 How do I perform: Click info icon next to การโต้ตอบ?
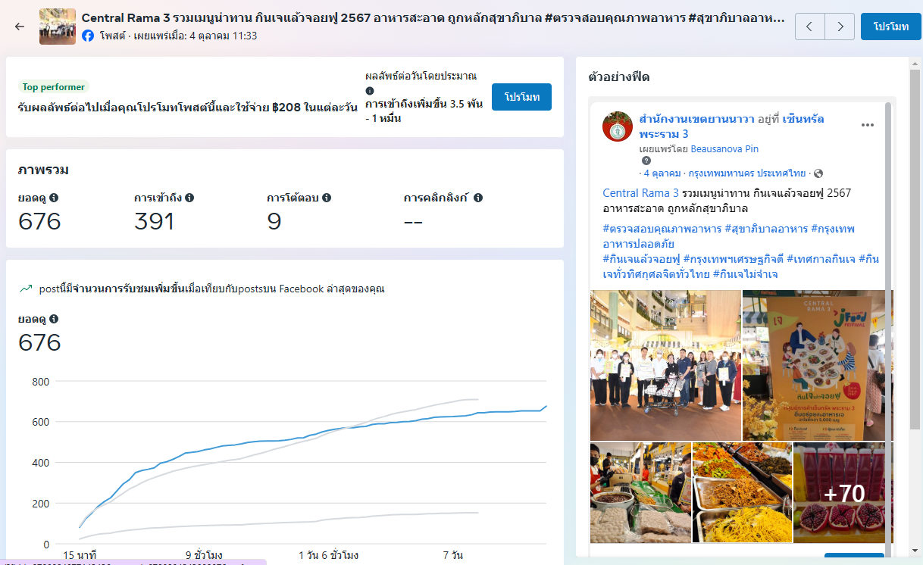(327, 198)
